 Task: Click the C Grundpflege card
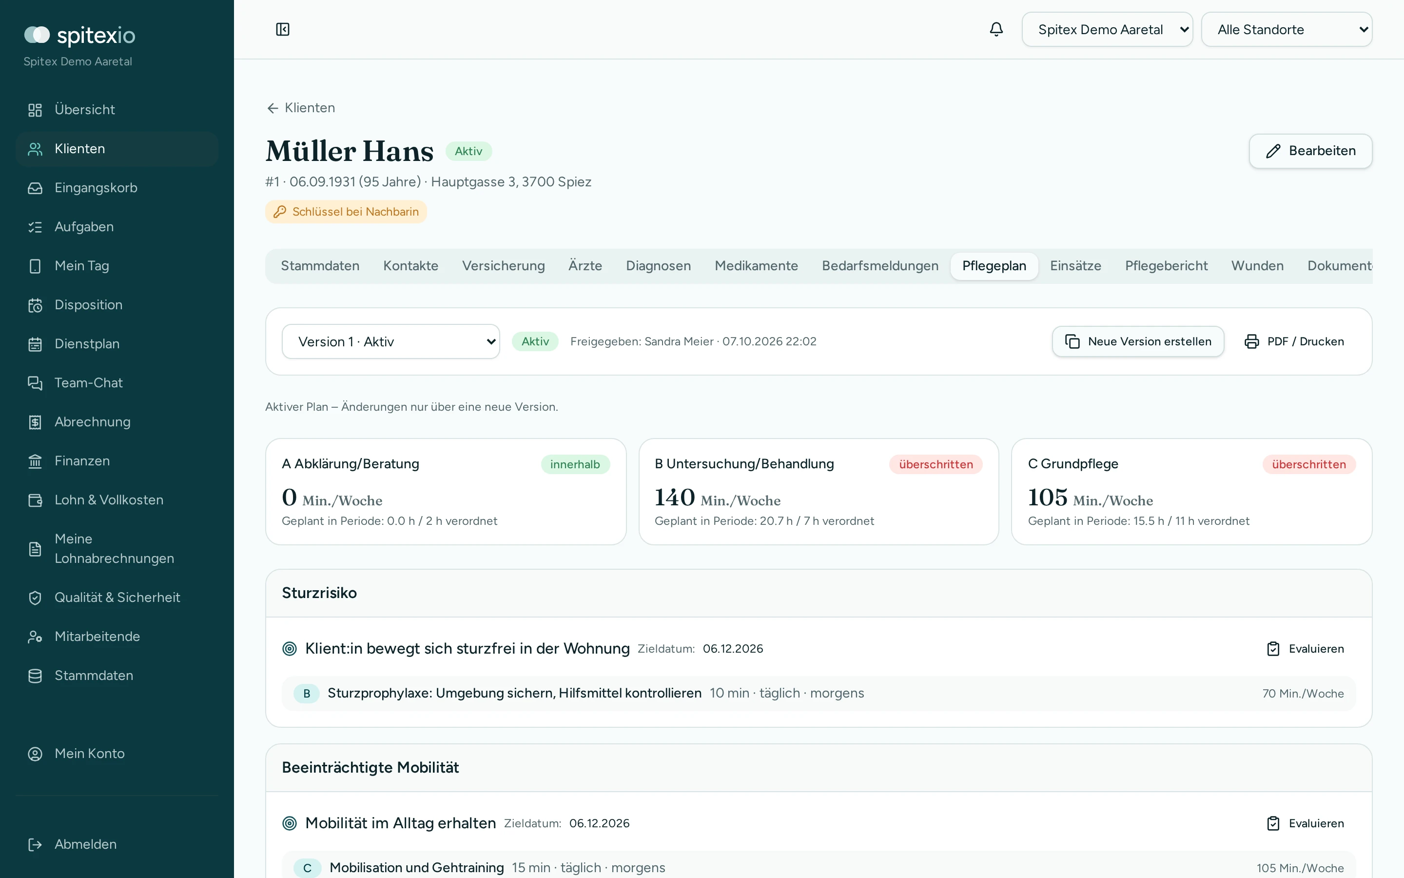1191,491
